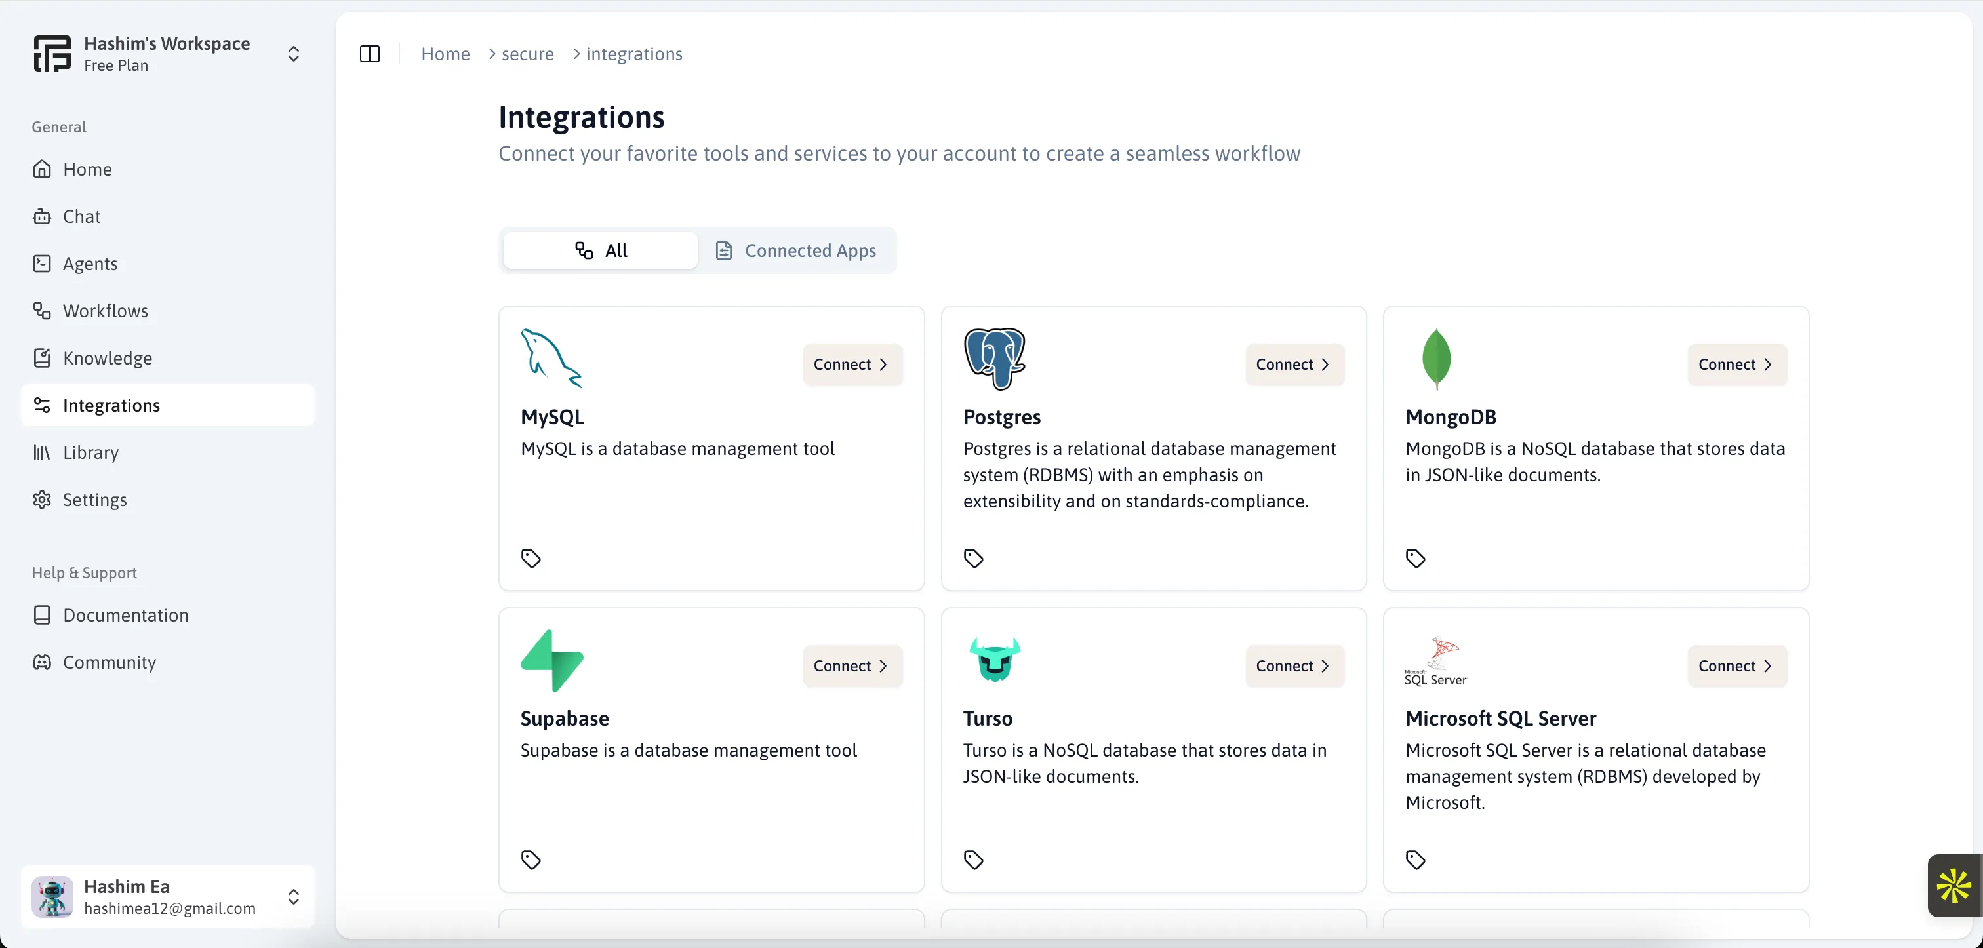1983x948 pixels.
Task: Click the MySQL dolphin logo
Action: pos(551,359)
